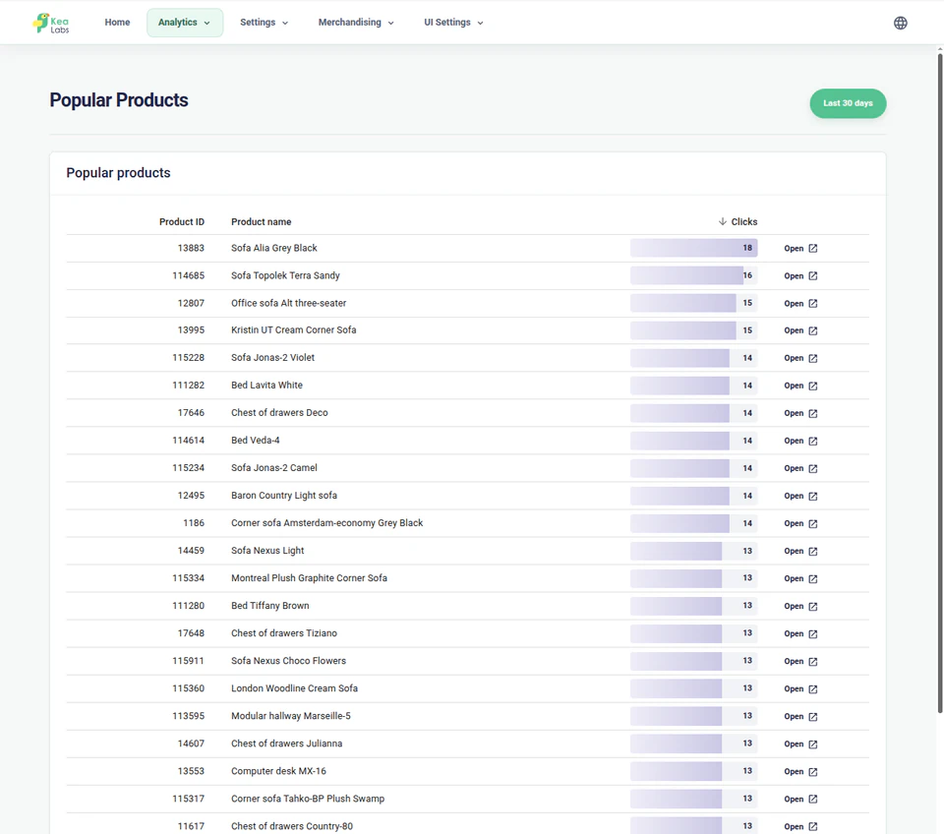Select product ID 114614
This screenshot has height=834, width=944.
189,441
